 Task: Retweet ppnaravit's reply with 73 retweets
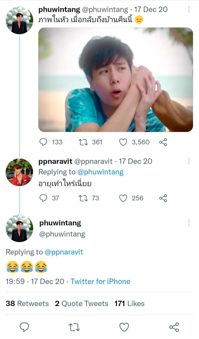[x=84, y=198]
